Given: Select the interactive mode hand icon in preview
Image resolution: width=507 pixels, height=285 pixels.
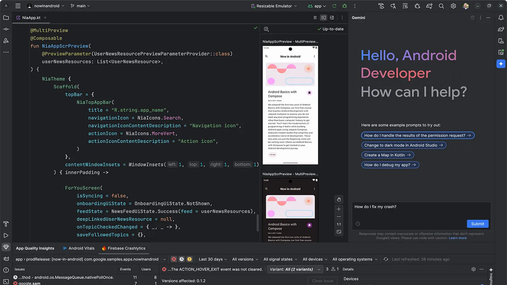Looking at the screenshot, I should pyautogui.click(x=339, y=199).
